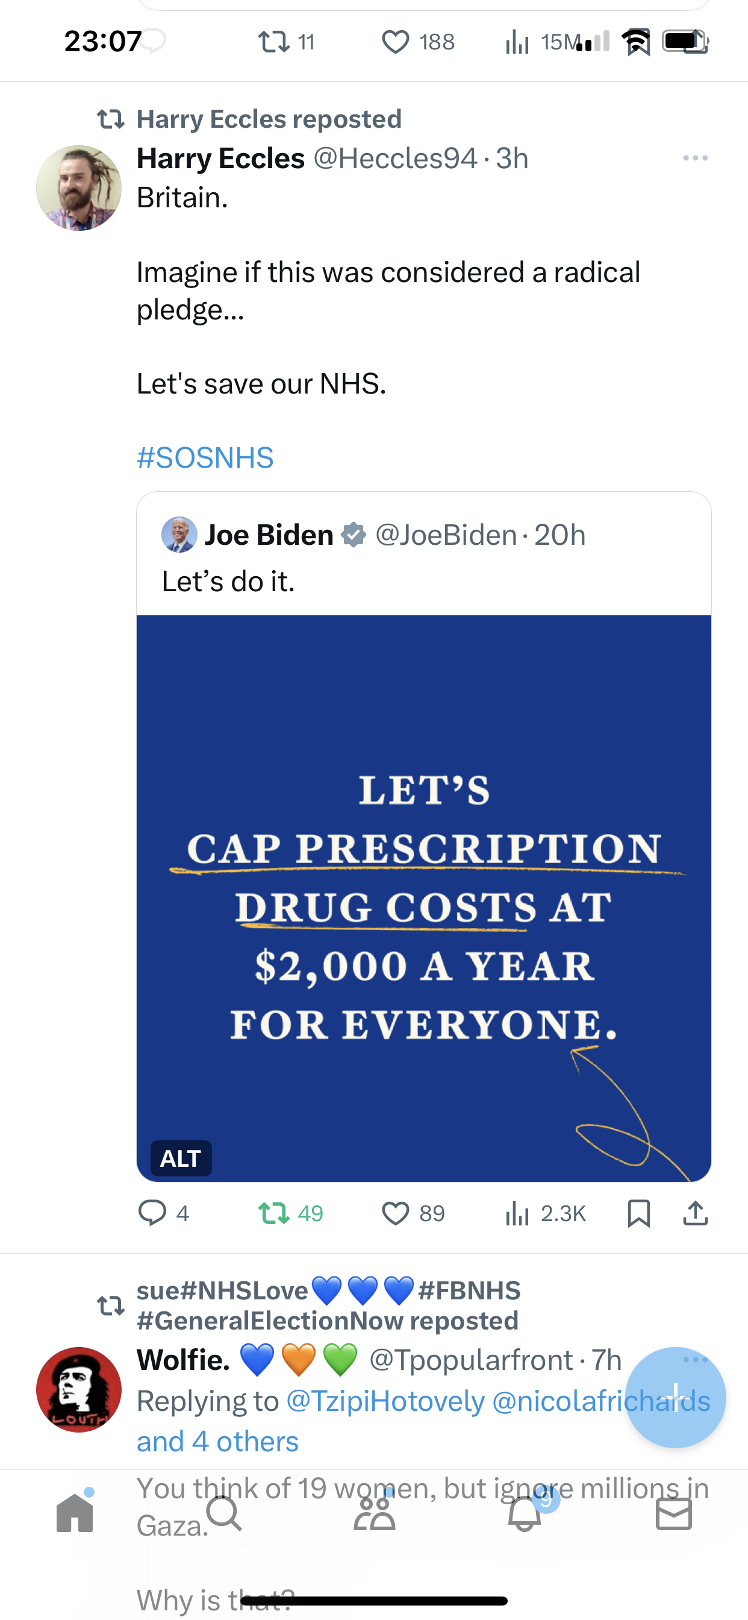Screen dimensions: 748x1620
Task: Open more options for Wolfie's tweet
Action: coord(695,1360)
